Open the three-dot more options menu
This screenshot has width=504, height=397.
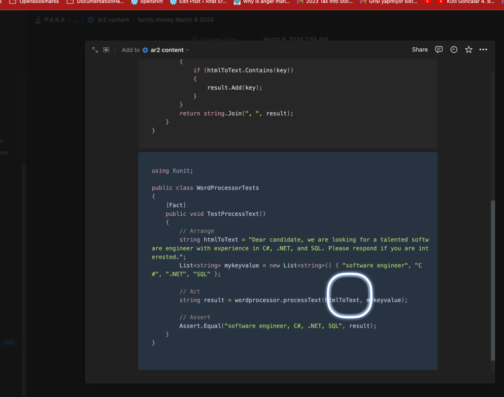(x=483, y=50)
